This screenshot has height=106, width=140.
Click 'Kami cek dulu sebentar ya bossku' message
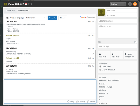coord(18,54)
